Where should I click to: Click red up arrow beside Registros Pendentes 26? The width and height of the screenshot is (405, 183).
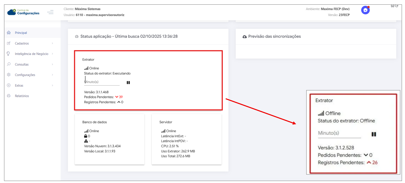[x=369, y=162]
